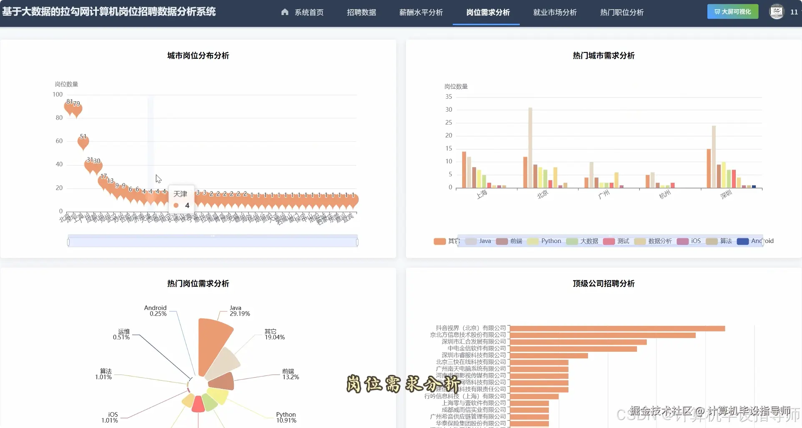Click the 大屏可视化 button
The height and width of the screenshot is (428, 802).
coord(733,12)
